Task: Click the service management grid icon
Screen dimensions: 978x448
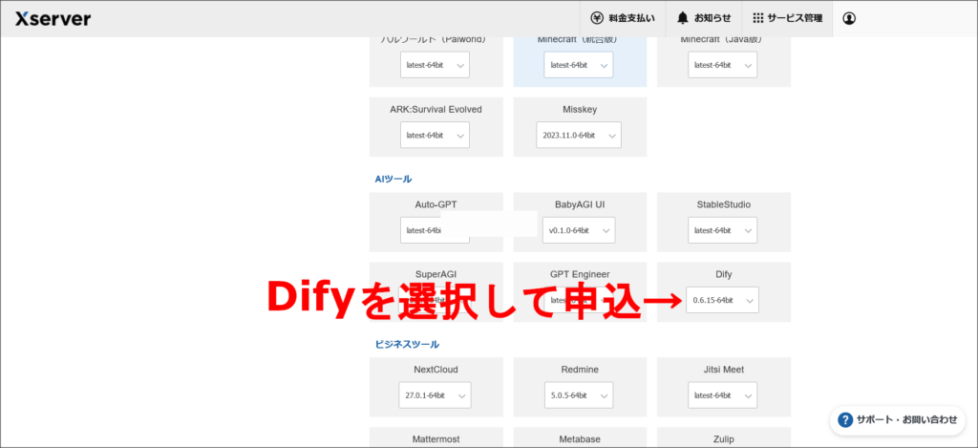Action: coord(757,18)
